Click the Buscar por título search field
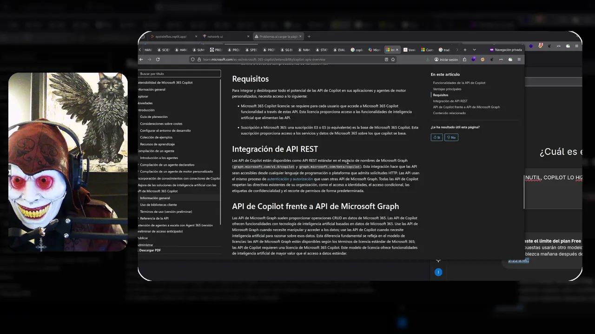The image size is (595, 334). (x=179, y=74)
